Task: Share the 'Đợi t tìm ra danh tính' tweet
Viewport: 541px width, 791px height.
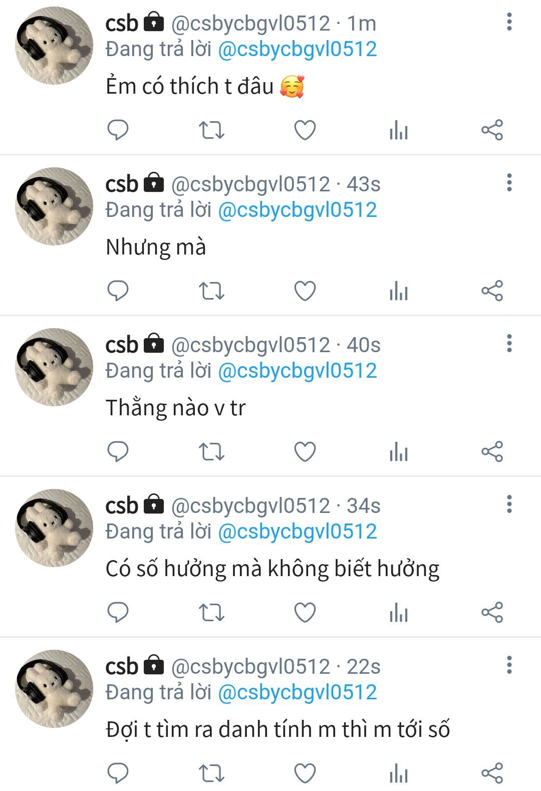Action: 492,773
